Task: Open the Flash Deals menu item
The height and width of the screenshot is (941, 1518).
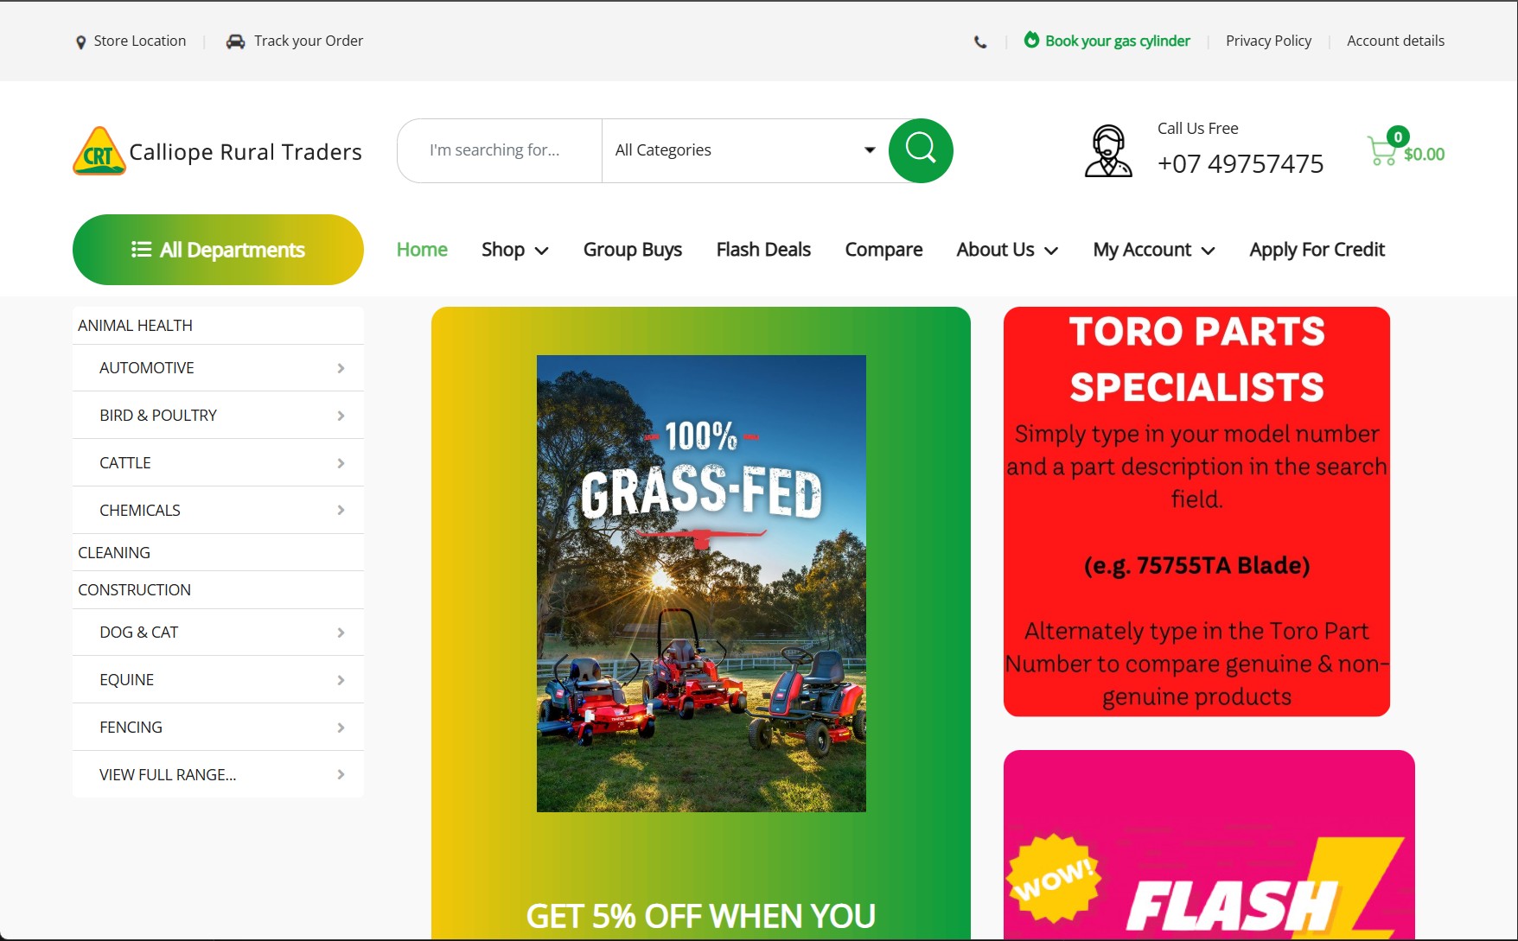Action: [763, 250]
